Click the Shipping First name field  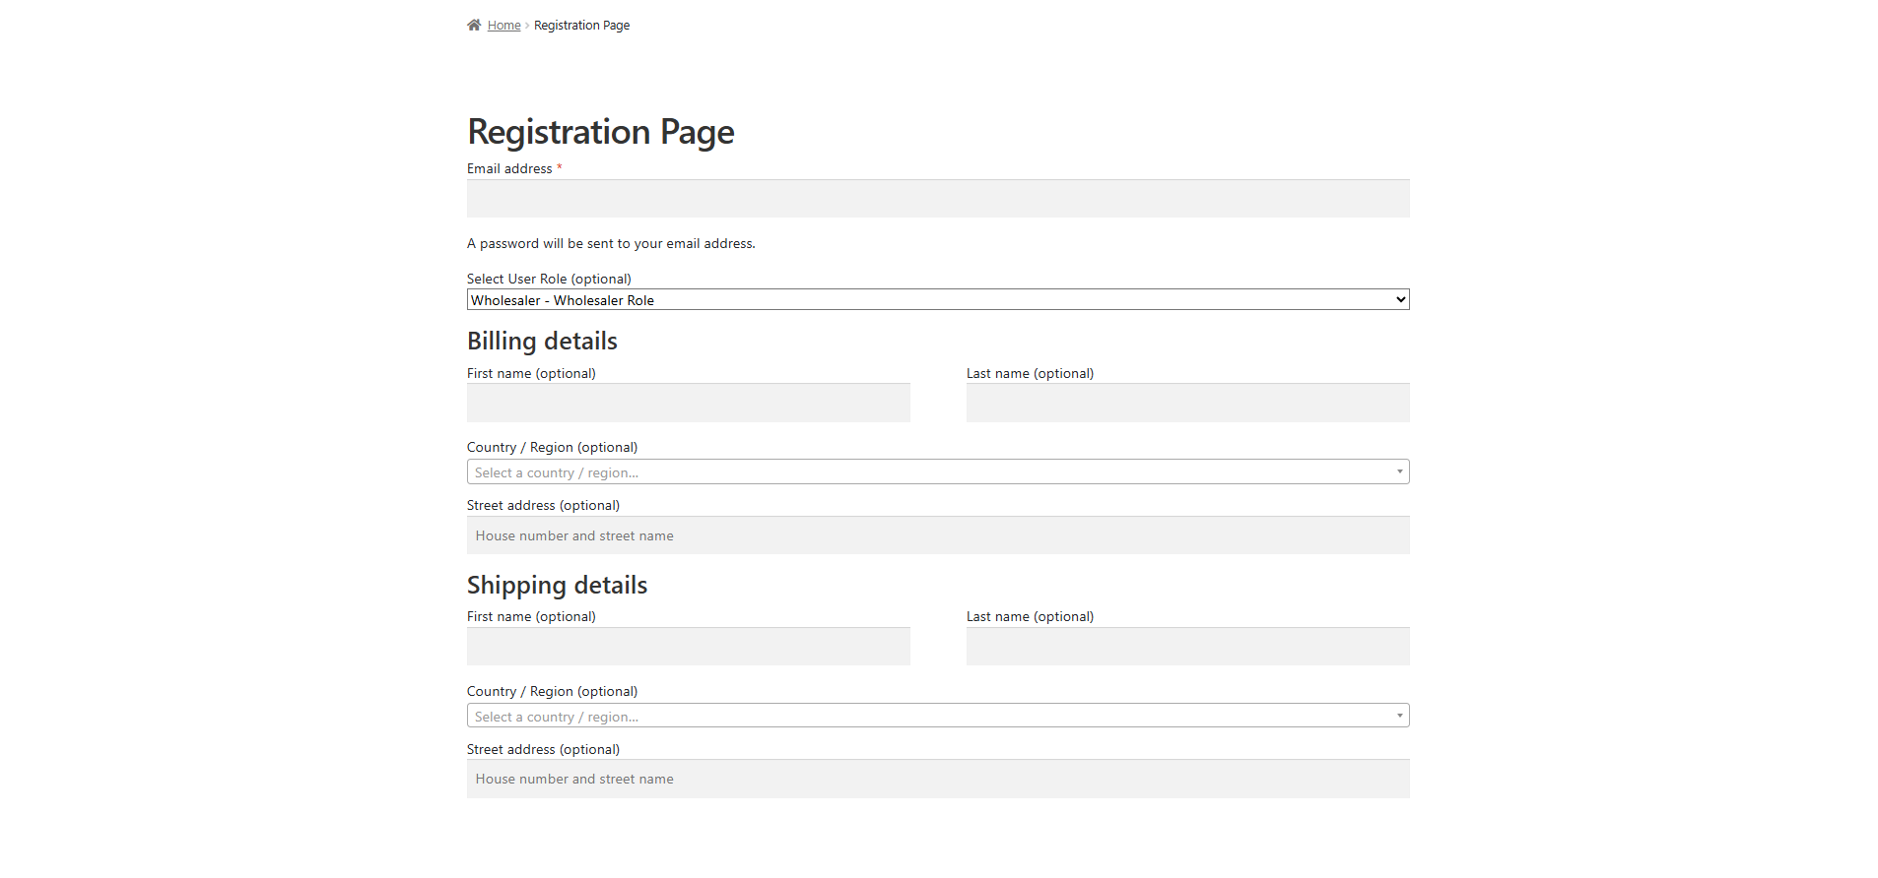pyautogui.click(x=689, y=647)
